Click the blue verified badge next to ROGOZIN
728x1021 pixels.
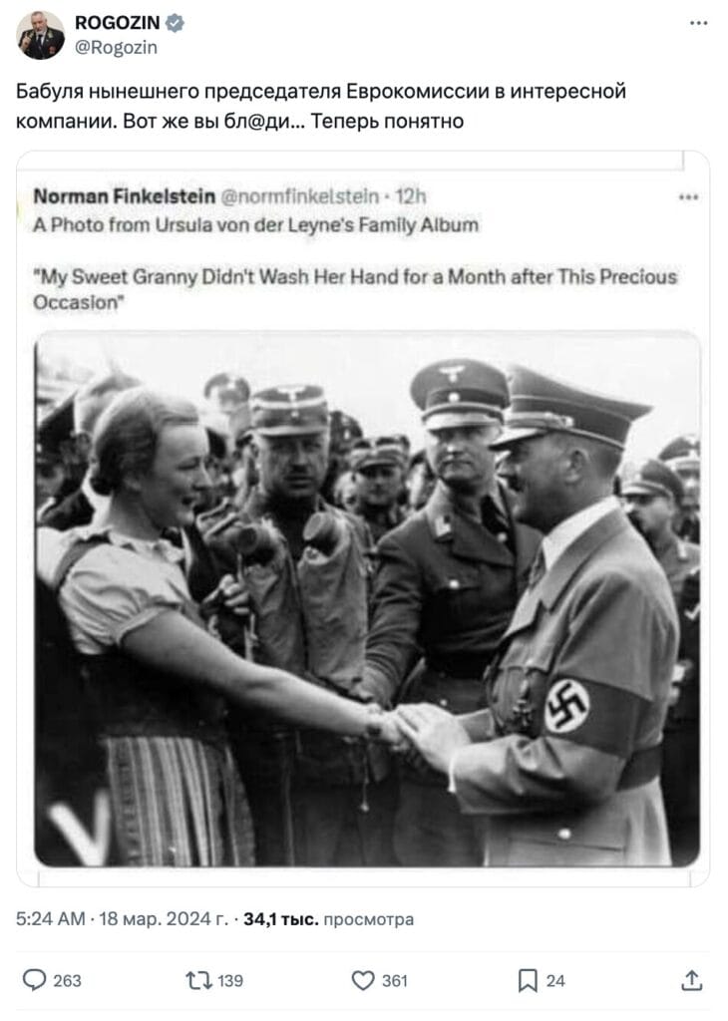(175, 23)
